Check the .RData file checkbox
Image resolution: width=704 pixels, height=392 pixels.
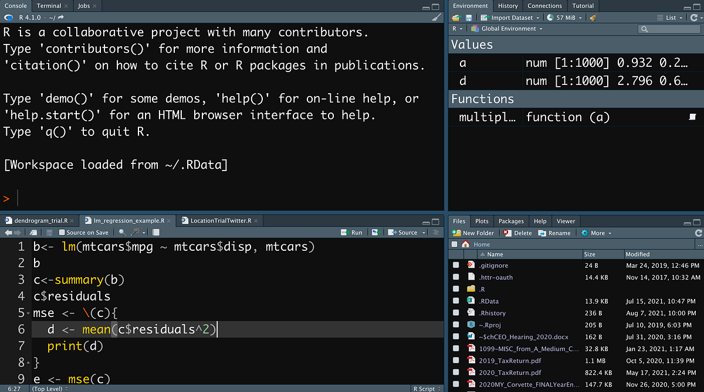455,301
